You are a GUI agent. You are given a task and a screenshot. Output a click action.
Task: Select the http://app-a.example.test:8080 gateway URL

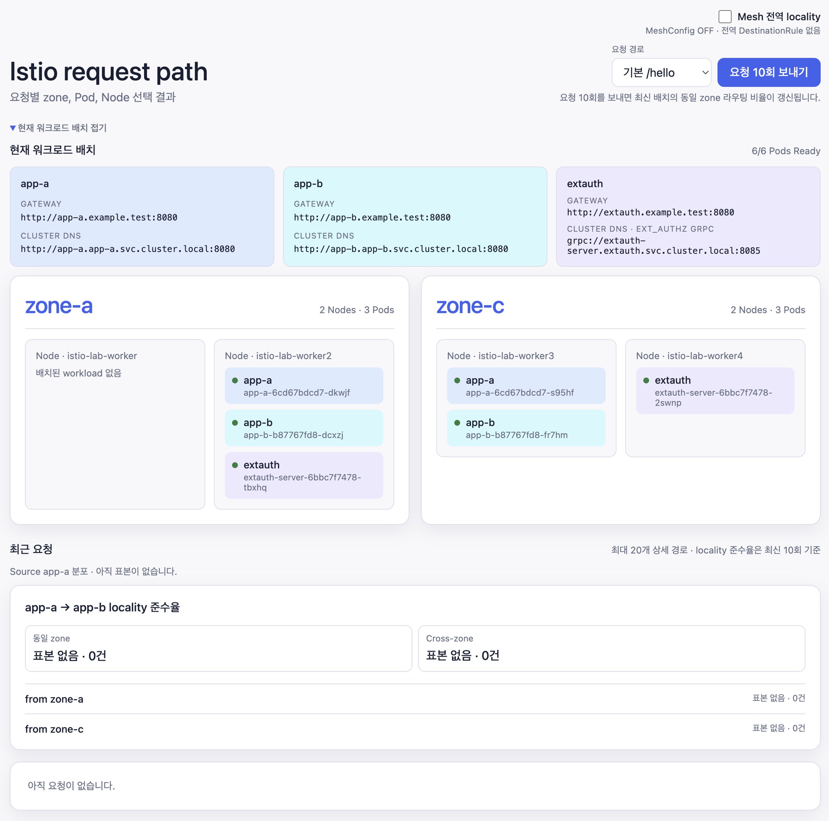(x=99, y=217)
